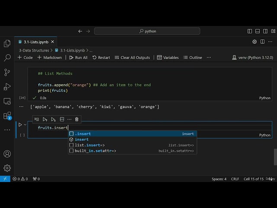Delete the active cell trash icon

click(77, 120)
